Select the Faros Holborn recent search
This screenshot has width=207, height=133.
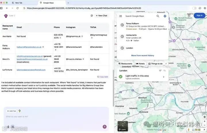(x=143, y=26)
